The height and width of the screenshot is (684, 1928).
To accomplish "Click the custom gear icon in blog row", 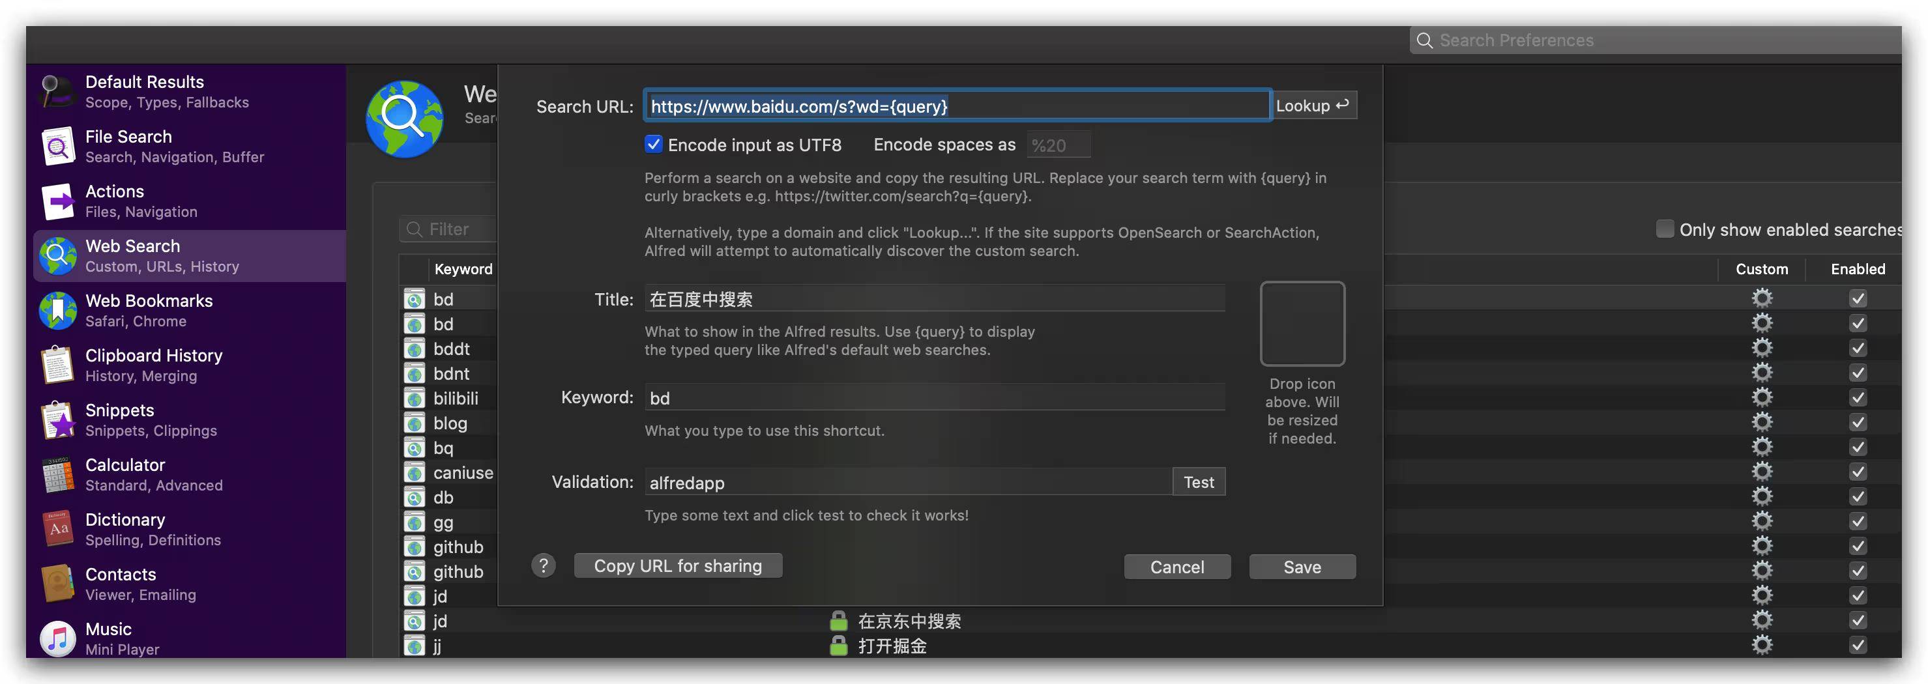I will point(1762,422).
